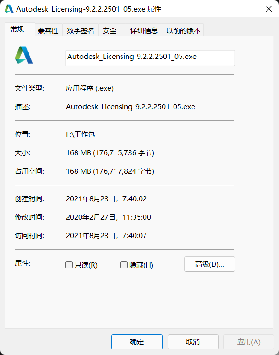Viewport: 279px width, 355px height.
Task: Go to the 以前的版本 tab
Action: (x=183, y=30)
